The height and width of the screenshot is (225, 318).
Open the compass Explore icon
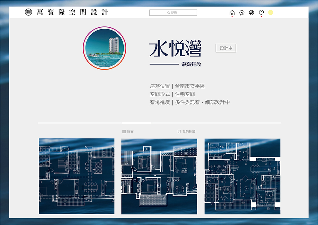[x=252, y=13]
